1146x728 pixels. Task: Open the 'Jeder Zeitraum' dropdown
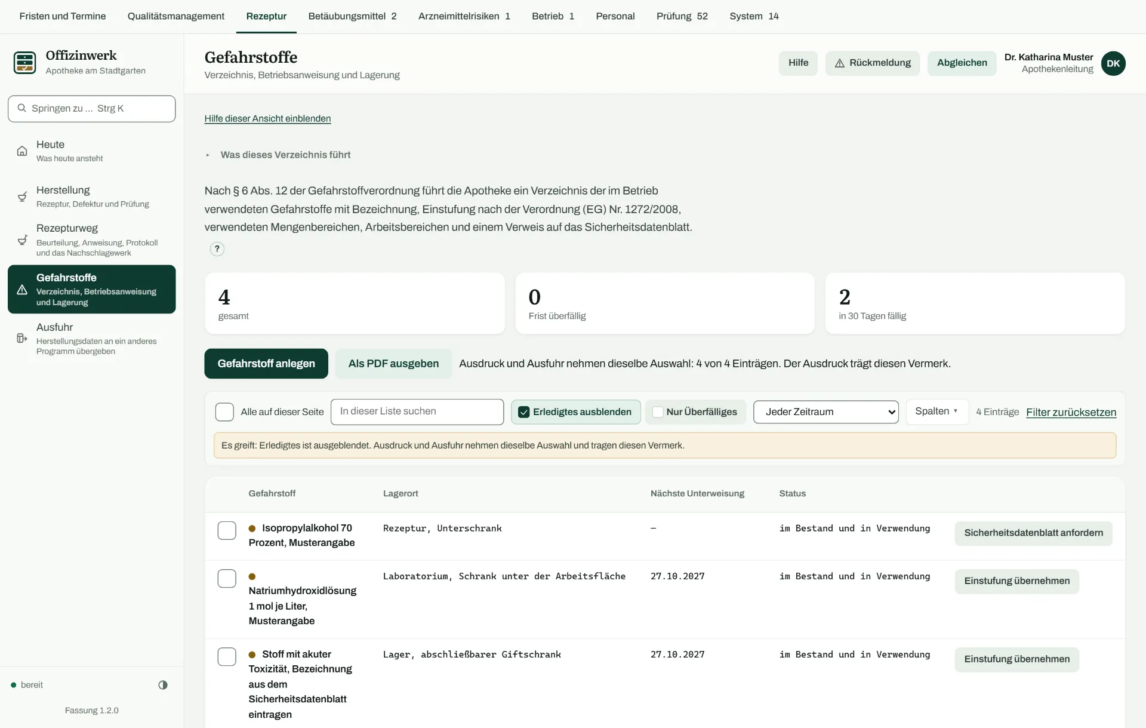825,412
